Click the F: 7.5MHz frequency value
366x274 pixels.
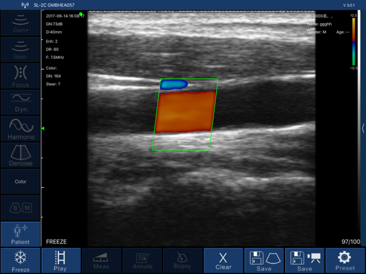[x=55, y=58]
